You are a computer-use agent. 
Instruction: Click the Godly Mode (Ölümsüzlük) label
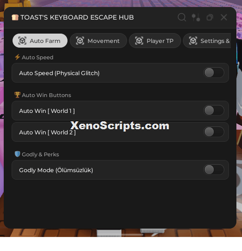pyautogui.click(x=56, y=170)
